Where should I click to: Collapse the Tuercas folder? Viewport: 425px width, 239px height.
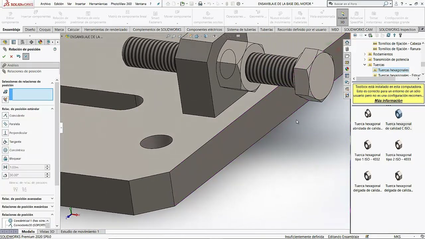[365, 65]
